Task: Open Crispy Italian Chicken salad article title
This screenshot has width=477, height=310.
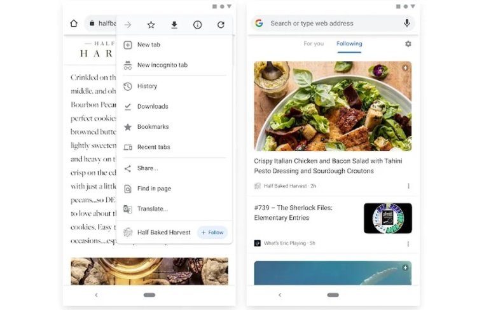Action: [328, 166]
